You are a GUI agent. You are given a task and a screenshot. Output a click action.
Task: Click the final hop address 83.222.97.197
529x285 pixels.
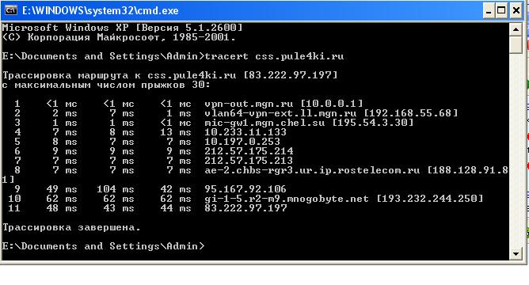click(x=245, y=208)
